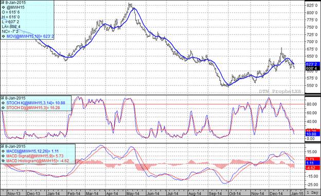The height and width of the screenshot is (196, 321).
Task: Click the 800'0 price axis label
Action: [x=312, y=12]
